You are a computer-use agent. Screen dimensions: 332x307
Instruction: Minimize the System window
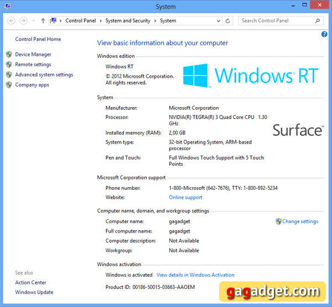pyautogui.click(x=293, y=6)
